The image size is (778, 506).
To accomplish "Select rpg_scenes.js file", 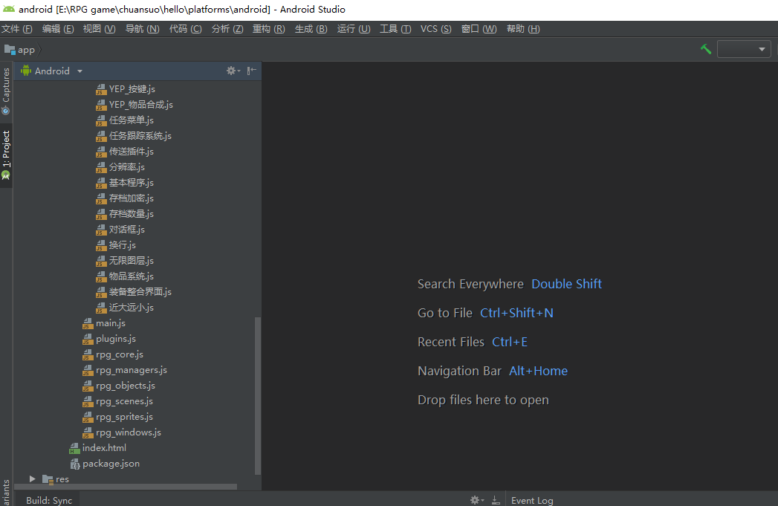I will [x=125, y=401].
